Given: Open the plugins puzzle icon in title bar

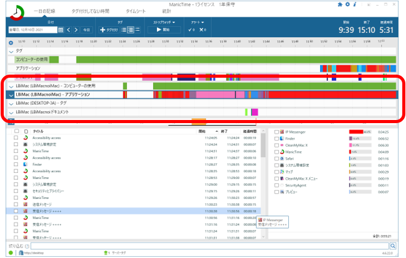Looking at the screenshot, I should [x=340, y=4].
